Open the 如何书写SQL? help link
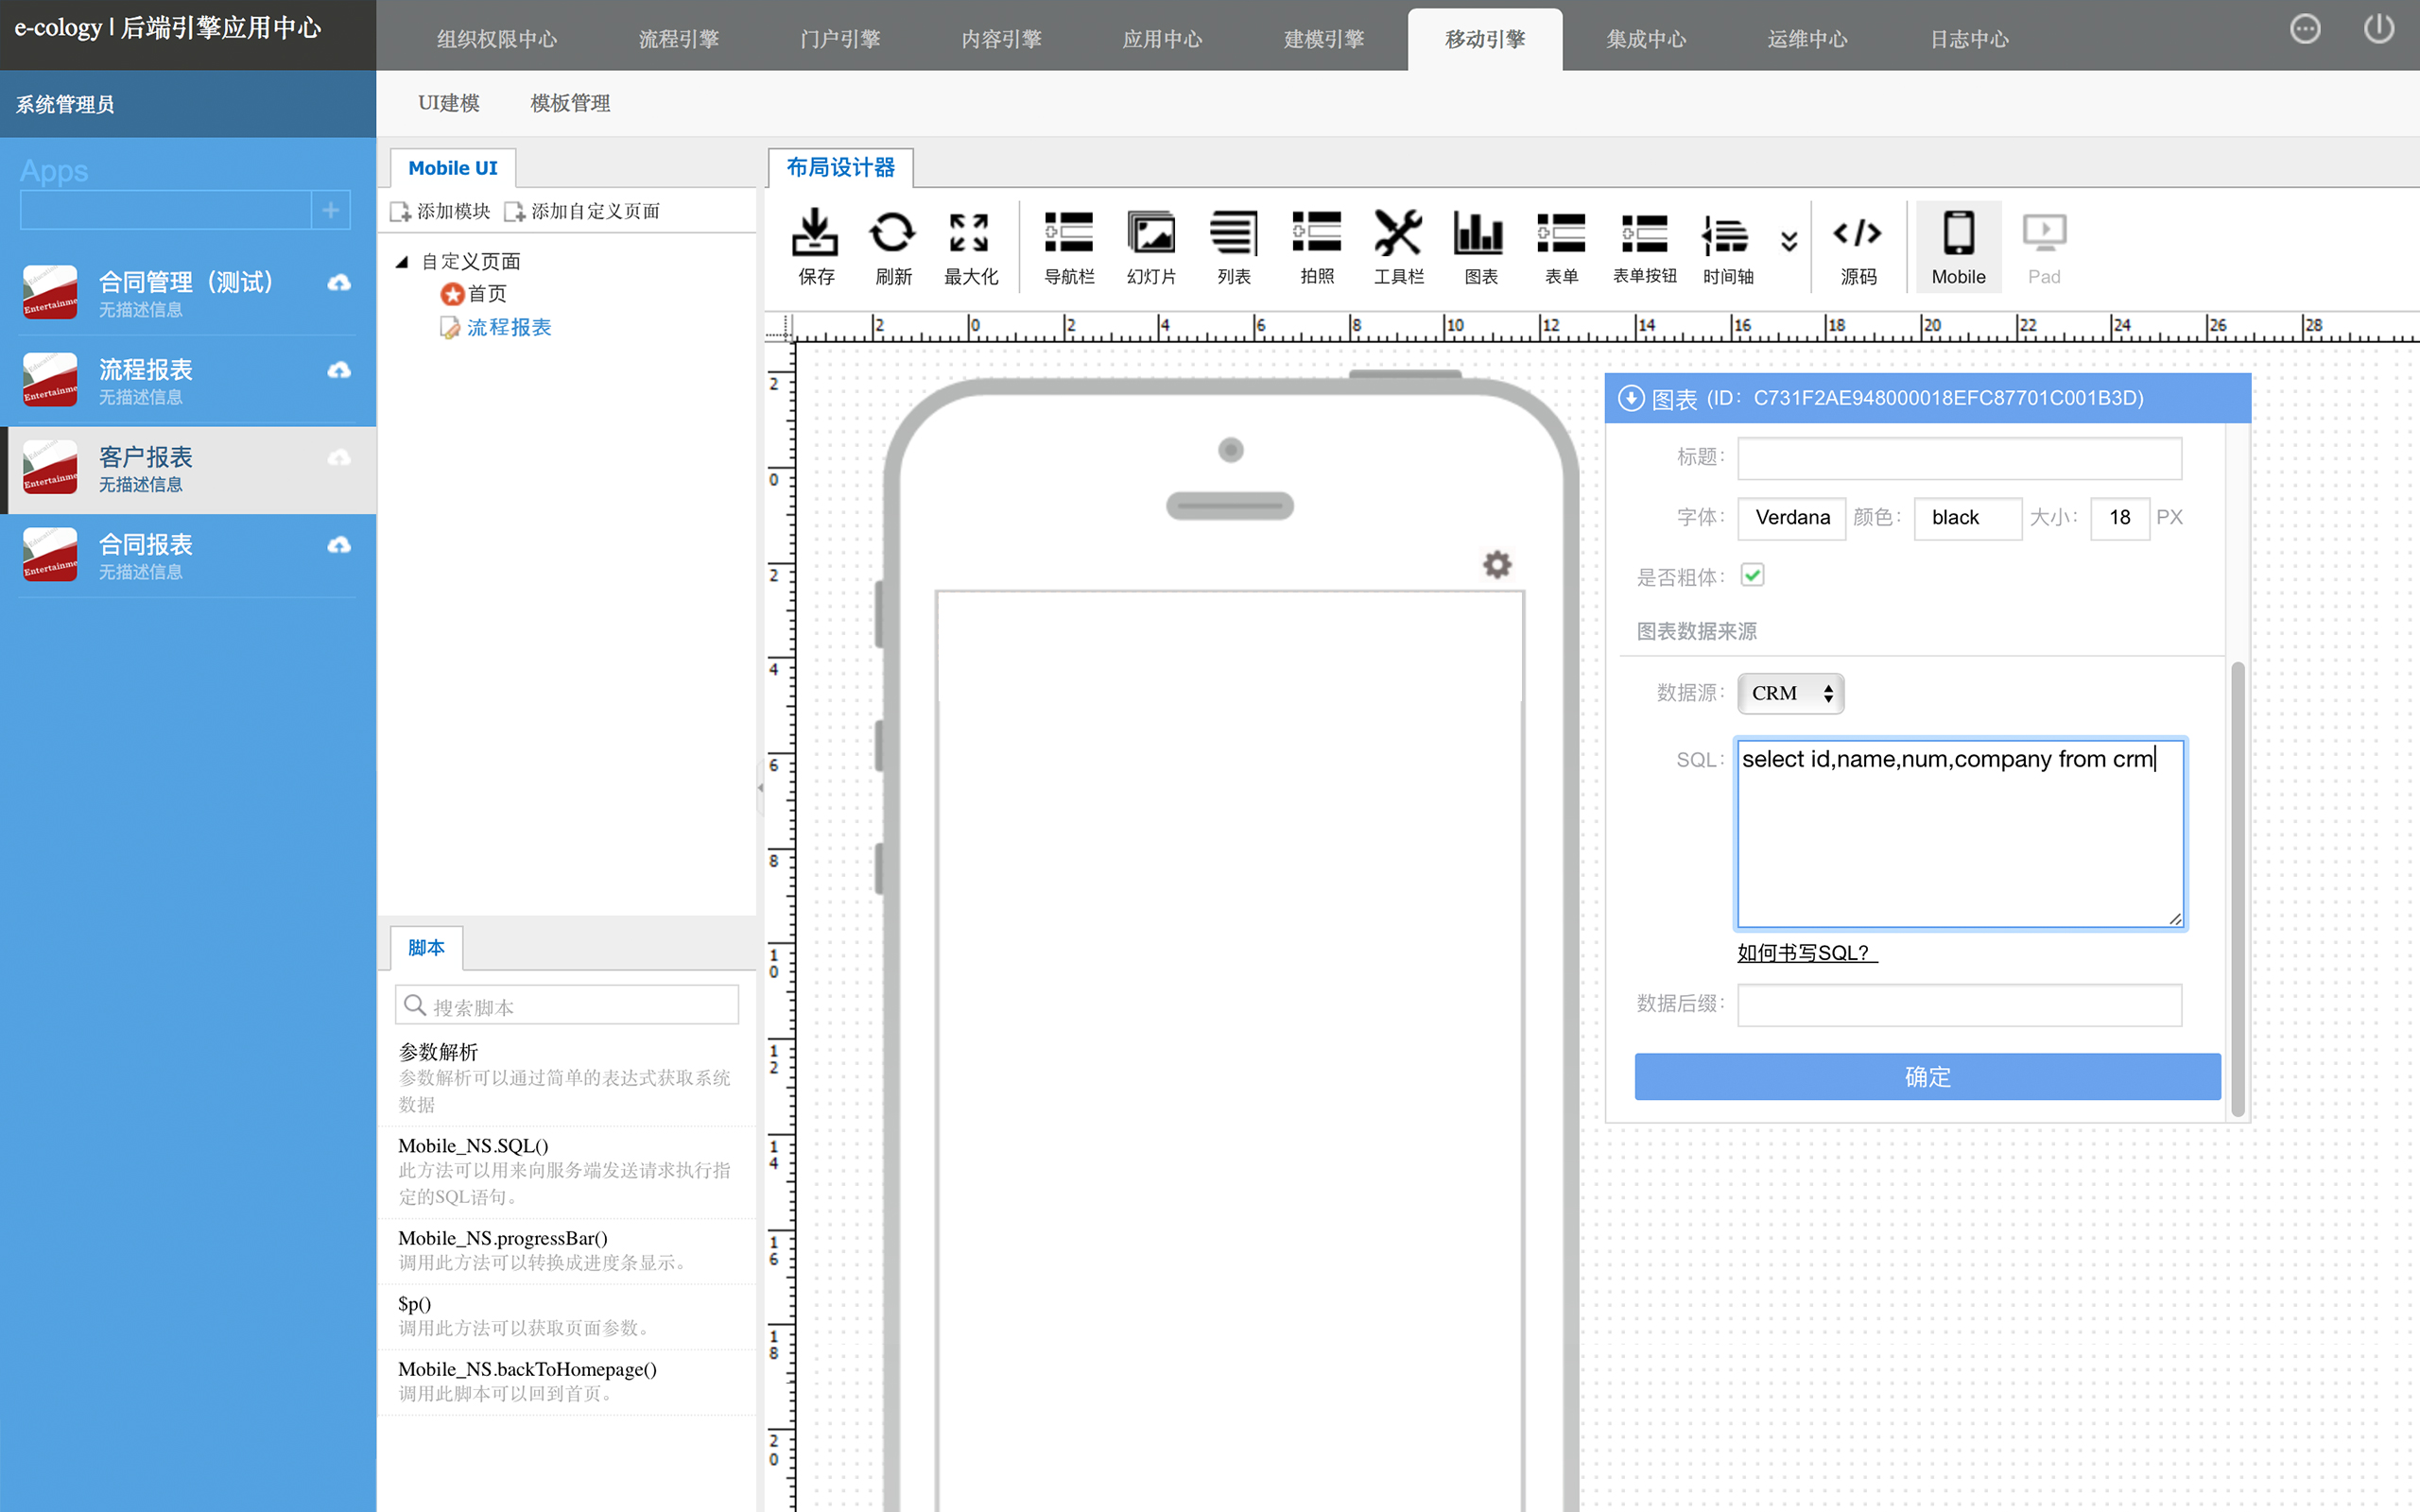The height and width of the screenshot is (1512, 2420). pos(1806,953)
